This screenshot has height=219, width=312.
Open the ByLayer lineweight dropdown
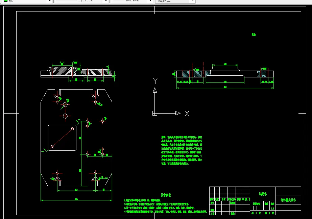(150, 1)
